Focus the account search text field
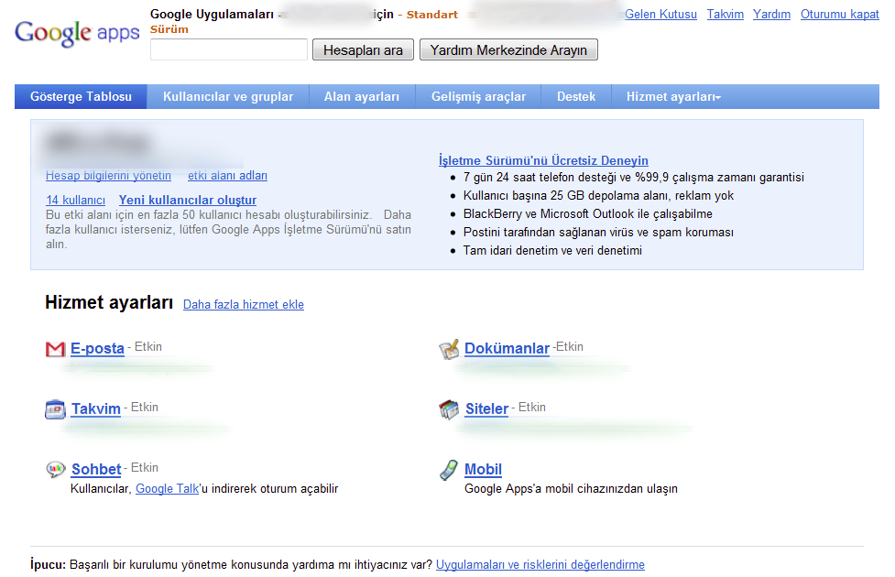This screenshot has width=895, height=577. [229, 49]
